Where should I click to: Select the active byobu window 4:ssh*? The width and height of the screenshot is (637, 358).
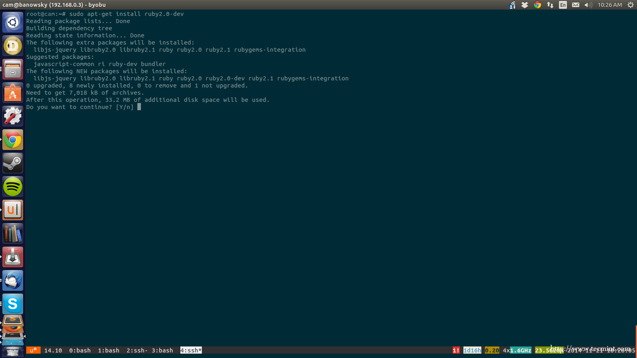pos(191,350)
